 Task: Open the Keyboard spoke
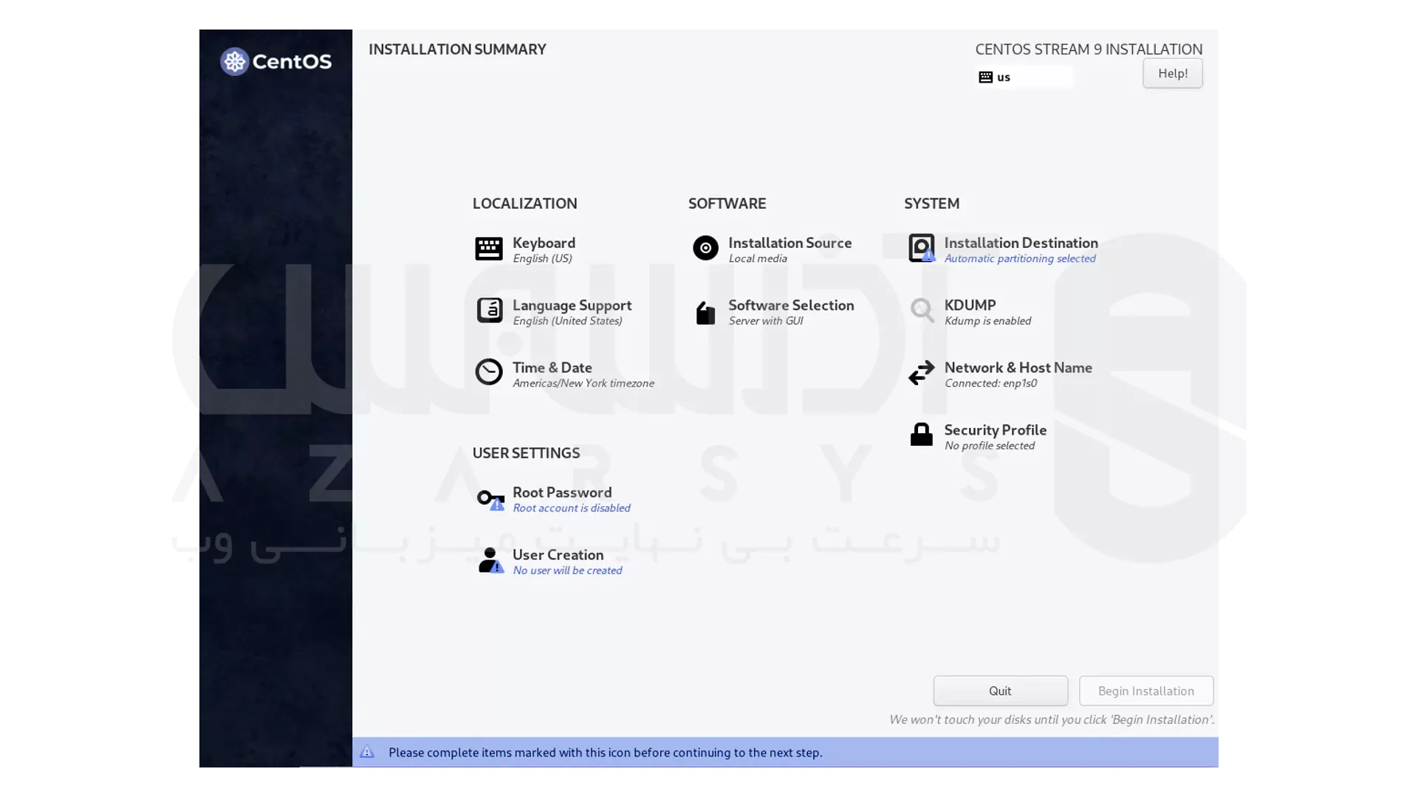coord(526,249)
